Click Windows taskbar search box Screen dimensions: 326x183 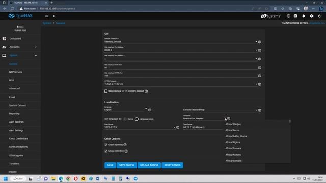click(18, 178)
